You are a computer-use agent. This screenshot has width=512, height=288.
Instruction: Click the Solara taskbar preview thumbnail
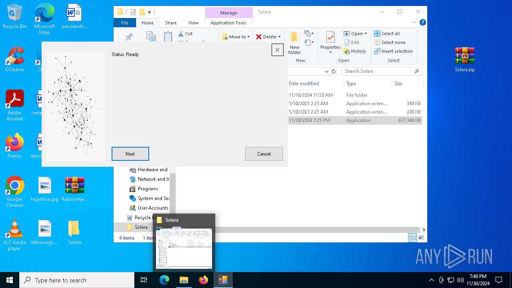click(x=184, y=248)
